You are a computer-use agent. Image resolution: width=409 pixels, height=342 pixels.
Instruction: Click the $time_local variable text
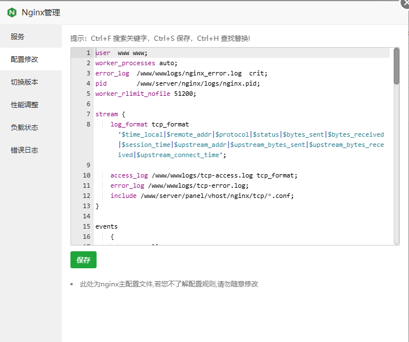pos(142,134)
